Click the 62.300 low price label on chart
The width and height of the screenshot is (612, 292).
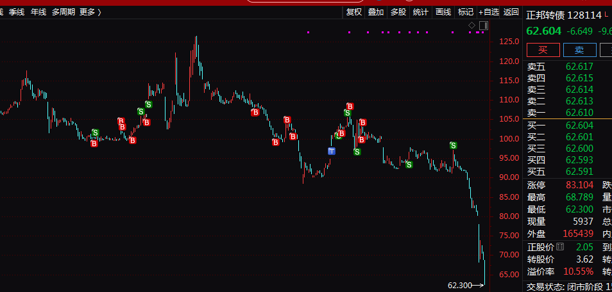[459, 286]
